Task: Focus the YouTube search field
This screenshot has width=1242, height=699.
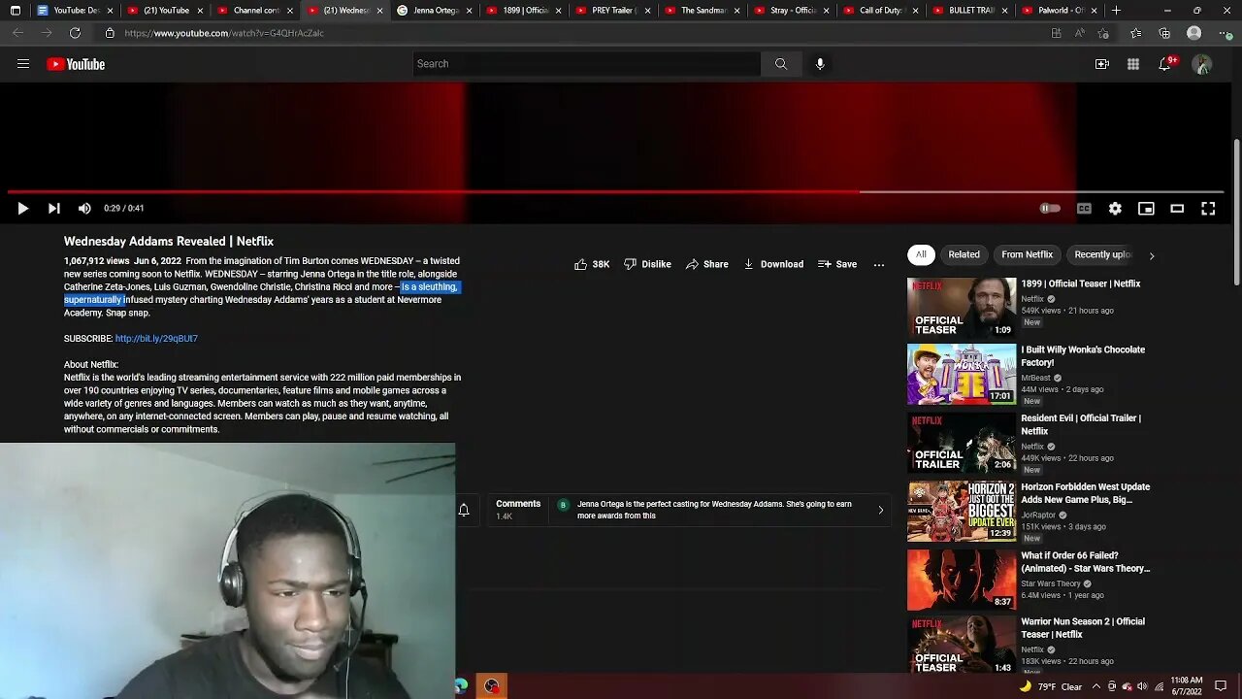Action: pos(586,64)
